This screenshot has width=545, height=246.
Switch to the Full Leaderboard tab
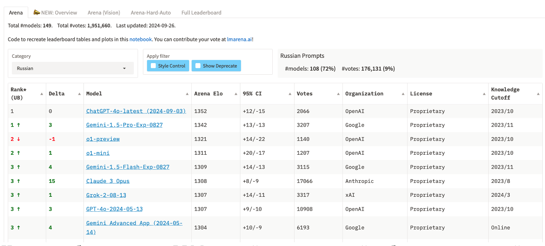click(x=201, y=12)
